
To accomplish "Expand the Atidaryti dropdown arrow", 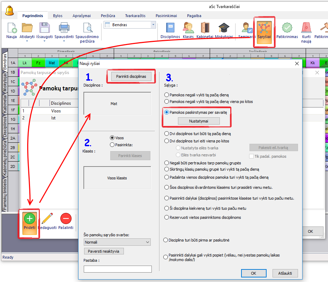I will pyautogui.click(x=27, y=41).
